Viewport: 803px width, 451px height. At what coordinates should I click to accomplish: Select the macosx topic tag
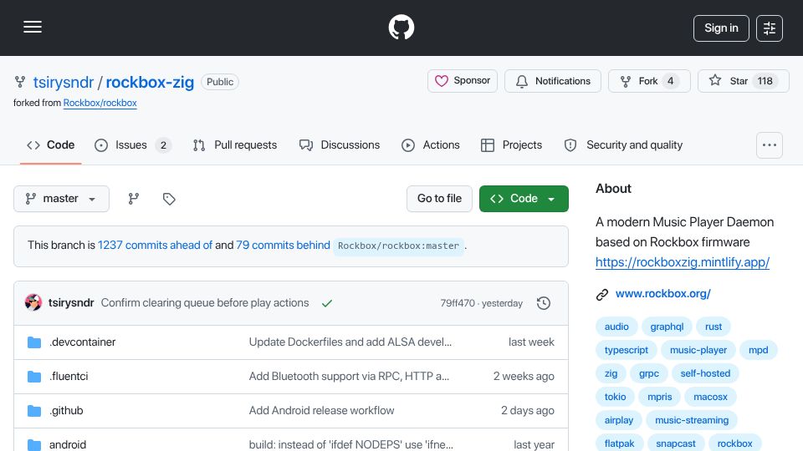710,397
